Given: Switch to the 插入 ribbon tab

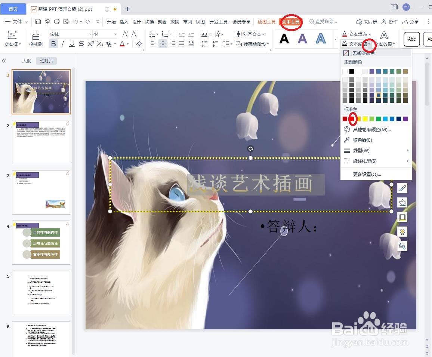Looking at the screenshot, I should click(x=124, y=22).
